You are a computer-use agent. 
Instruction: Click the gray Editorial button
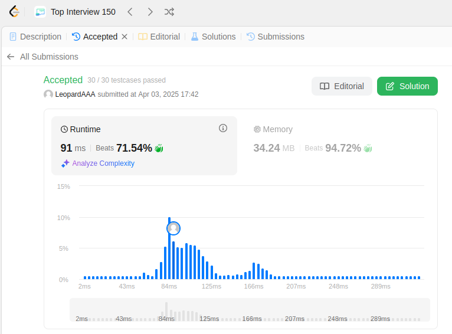(x=342, y=86)
